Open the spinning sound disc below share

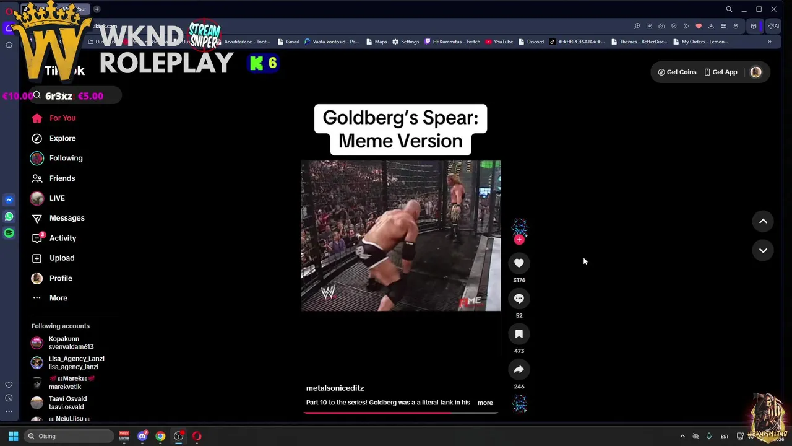click(x=519, y=404)
